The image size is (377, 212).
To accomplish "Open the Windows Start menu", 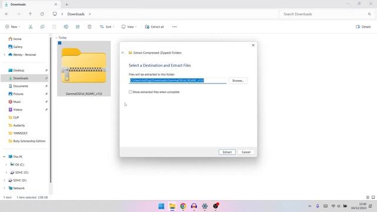I will (x=161, y=206).
